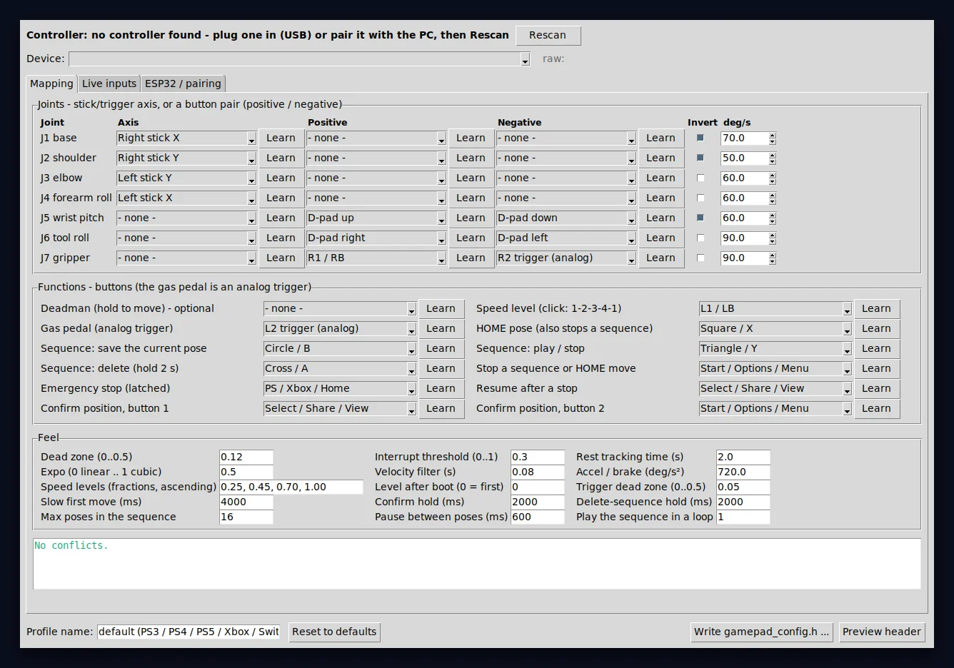This screenshot has width=954, height=668.
Task: Open the Resume after a stop dropdown
Action: click(775, 388)
